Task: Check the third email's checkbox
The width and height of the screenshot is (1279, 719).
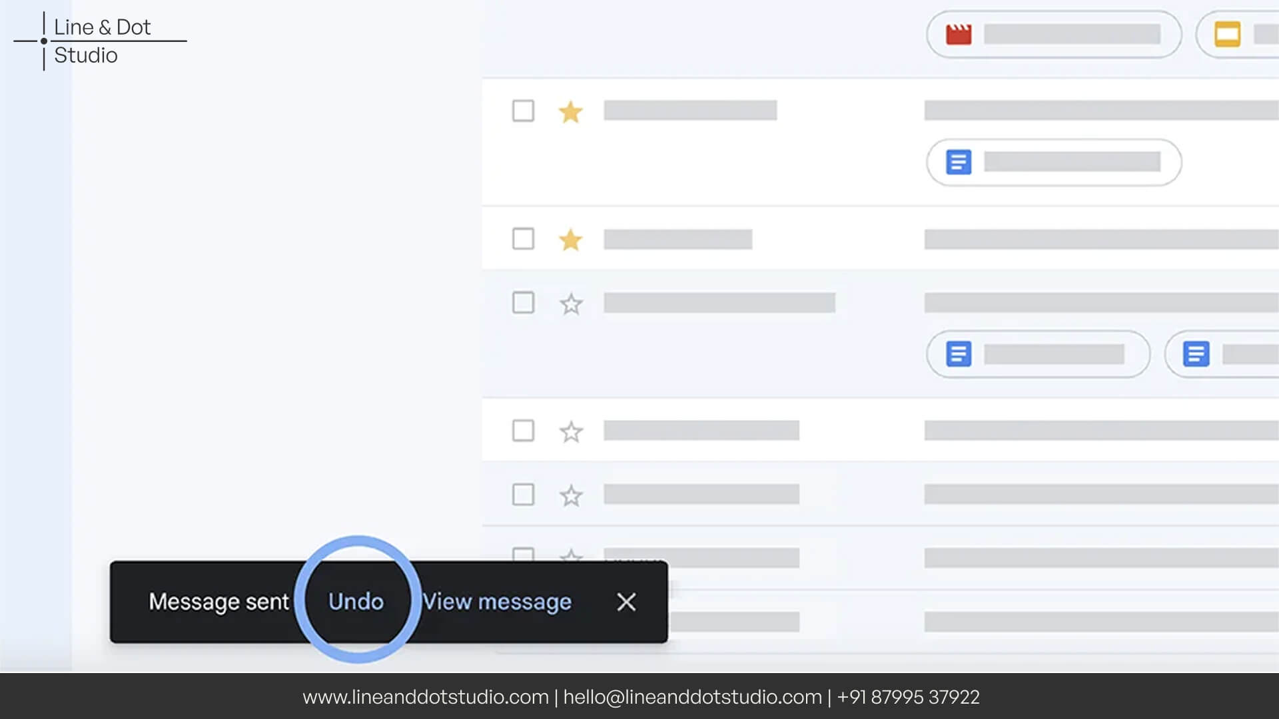Action: (523, 302)
